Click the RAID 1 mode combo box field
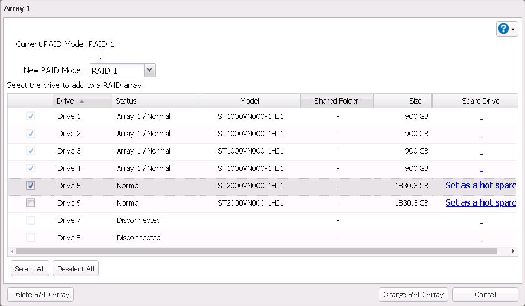Screen dimensions: 525x306 click(116, 70)
